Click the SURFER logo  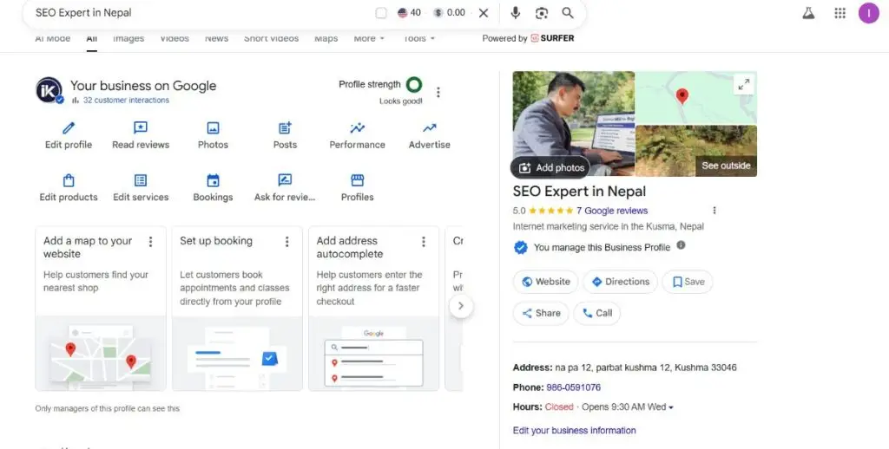pyautogui.click(x=552, y=38)
